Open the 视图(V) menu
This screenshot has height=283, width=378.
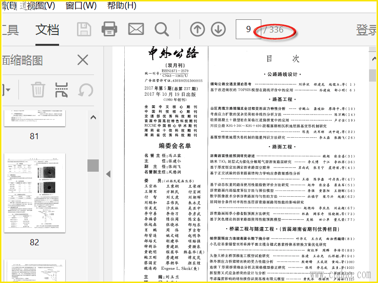(41, 5)
